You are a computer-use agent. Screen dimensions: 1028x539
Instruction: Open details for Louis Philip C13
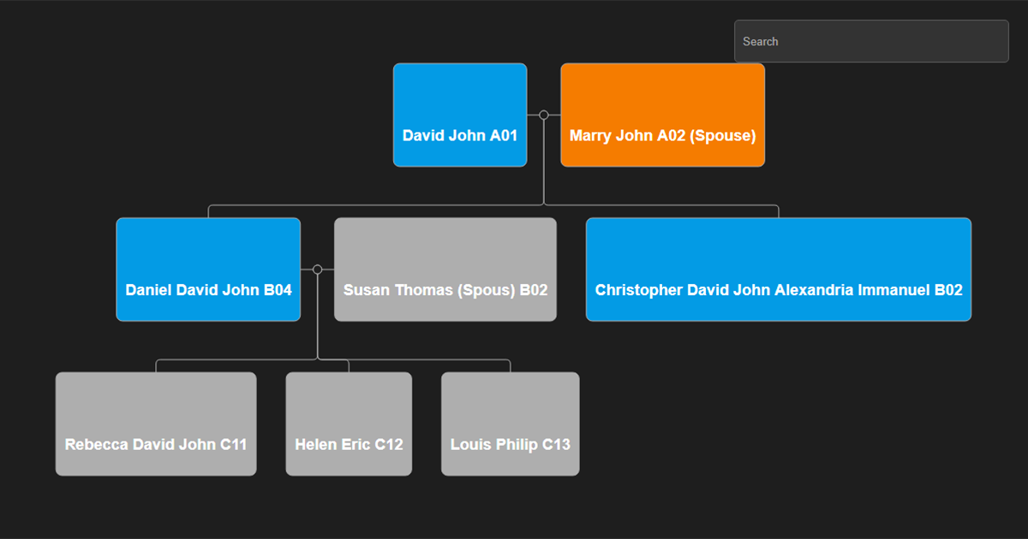pos(510,423)
